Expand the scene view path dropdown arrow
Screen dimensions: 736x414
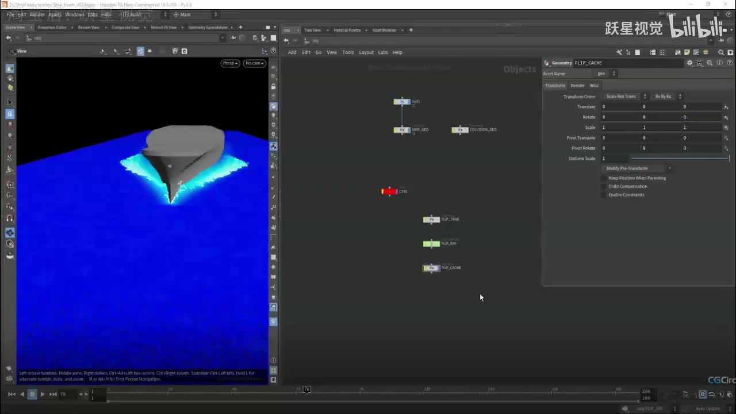pyautogui.click(x=223, y=38)
